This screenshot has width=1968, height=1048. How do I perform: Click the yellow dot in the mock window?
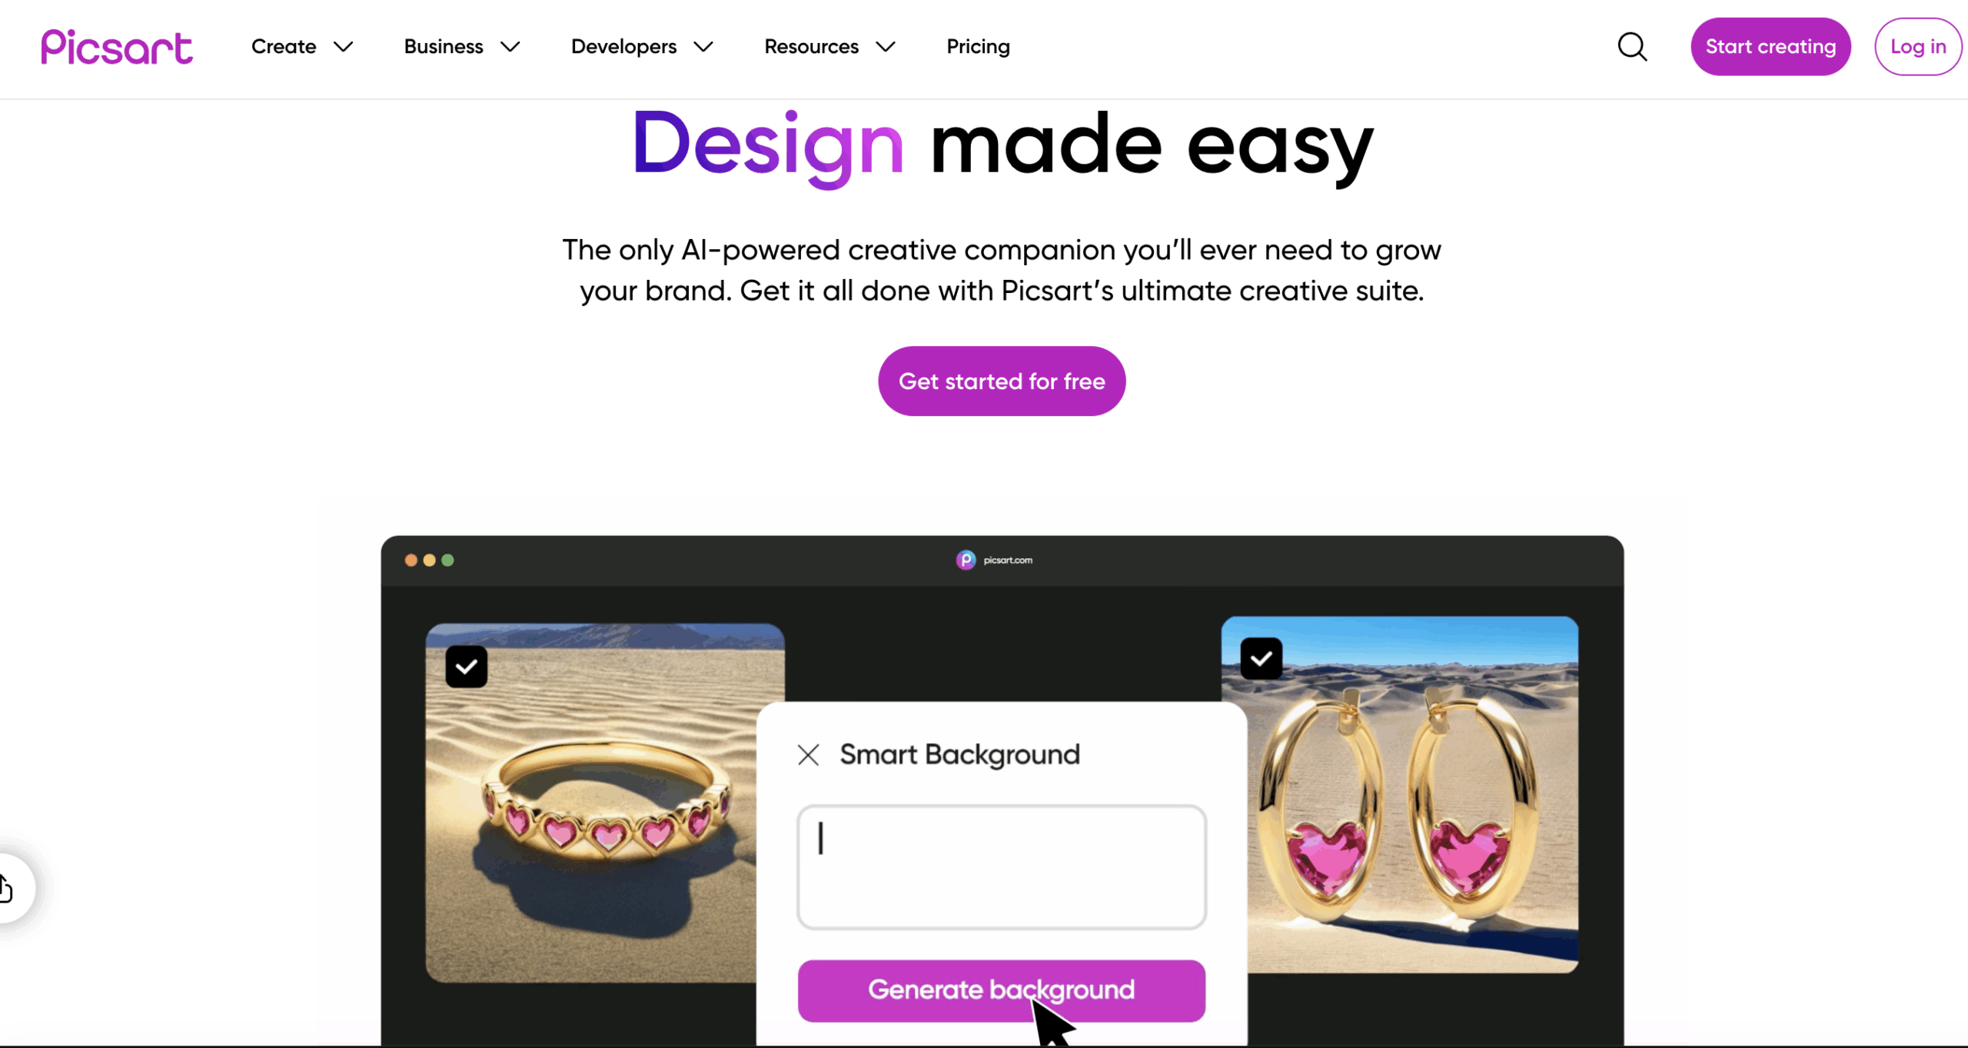coord(430,561)
